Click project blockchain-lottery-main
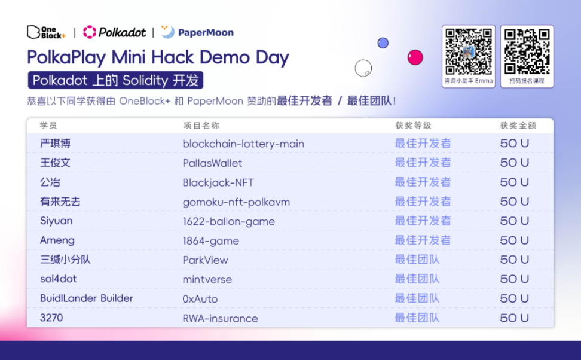This screenshot has height=360, width=581. pos(243,144)
